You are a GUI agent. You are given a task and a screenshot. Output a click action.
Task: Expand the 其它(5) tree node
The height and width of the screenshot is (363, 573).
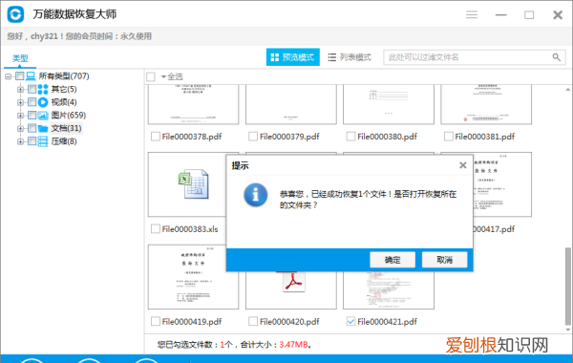click(x=20, y=89)
